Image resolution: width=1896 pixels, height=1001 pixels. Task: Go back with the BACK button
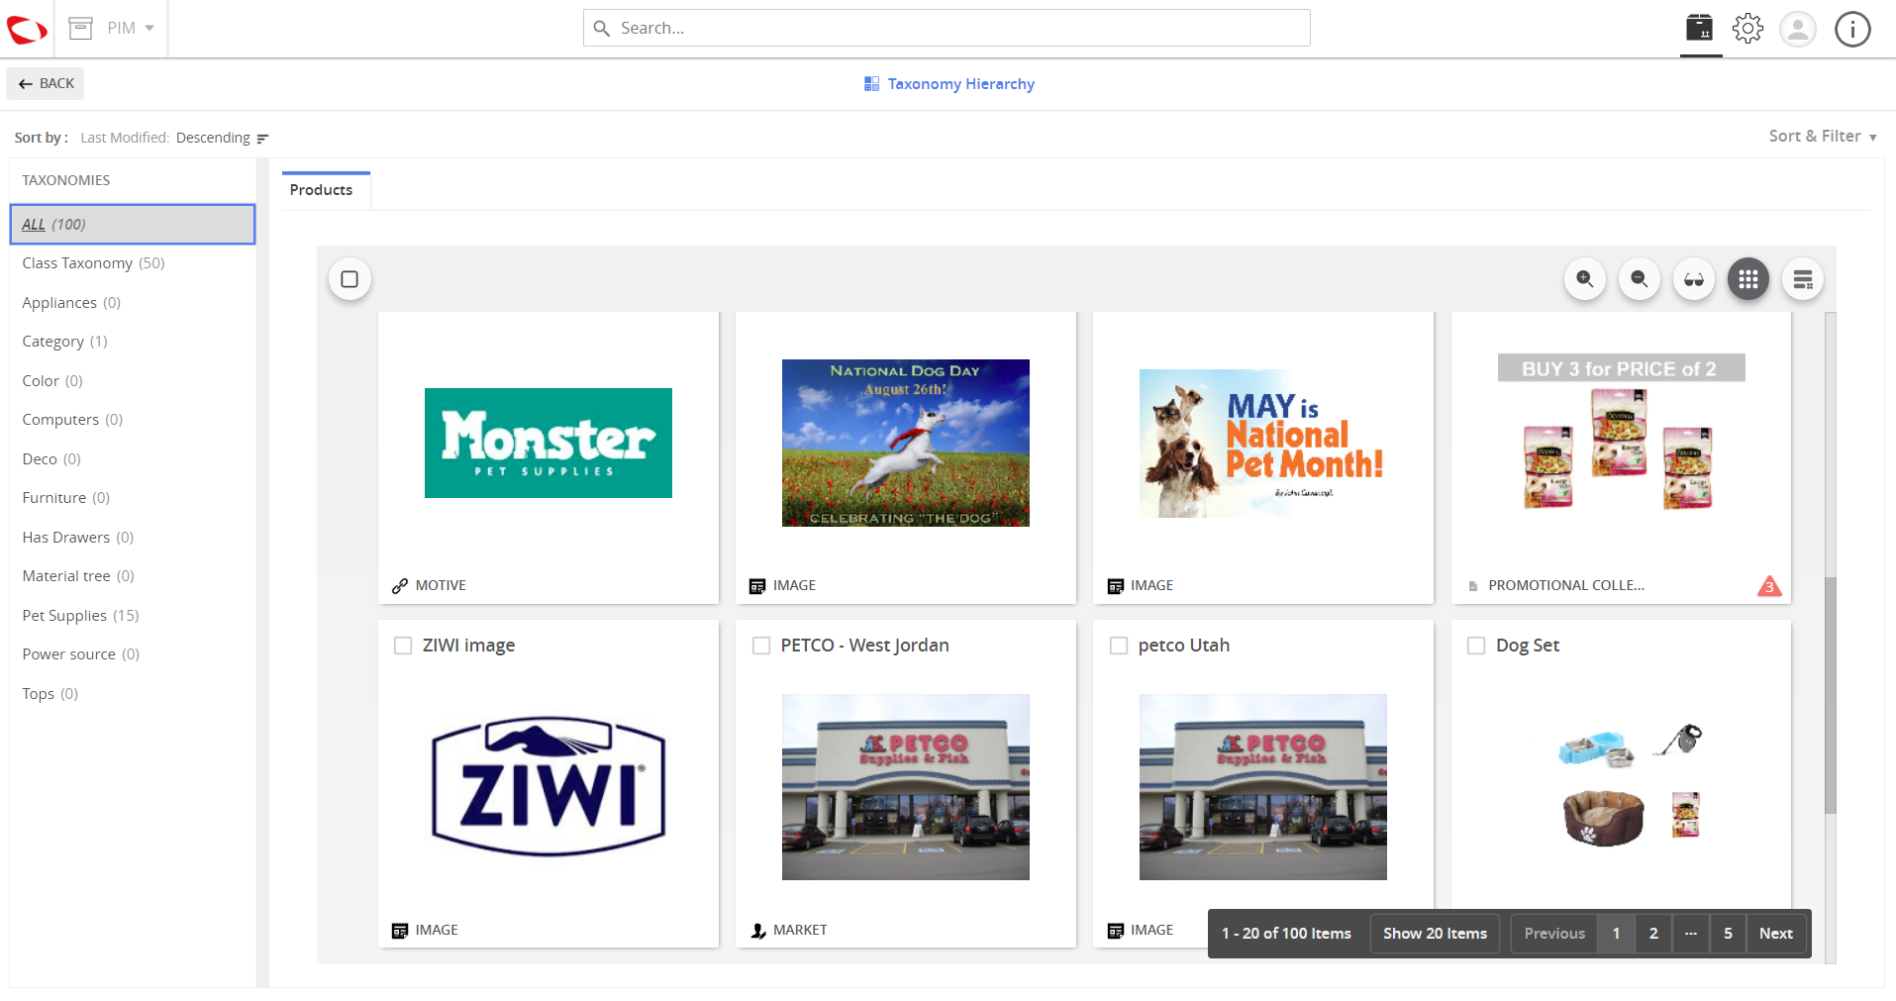point(46,84)
